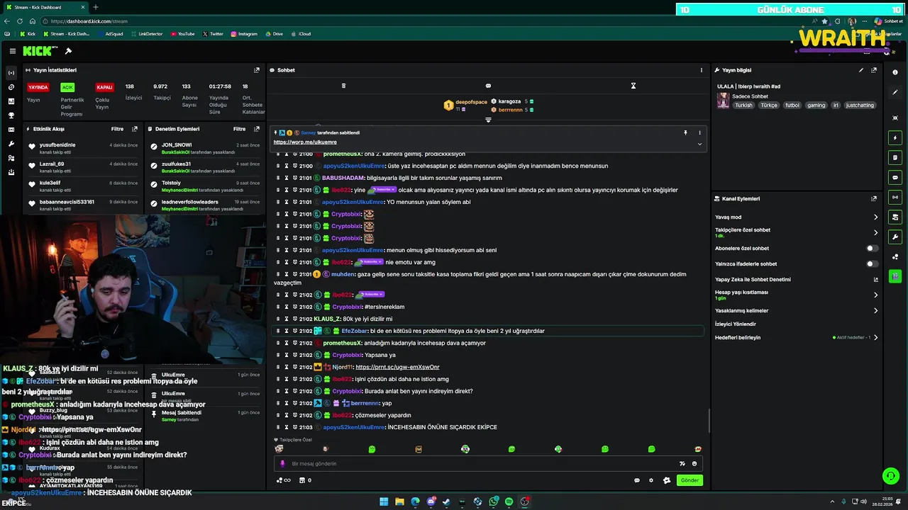Open WhatsApp from the taskbar
908x510 pixels.
(x=493, y=501)
